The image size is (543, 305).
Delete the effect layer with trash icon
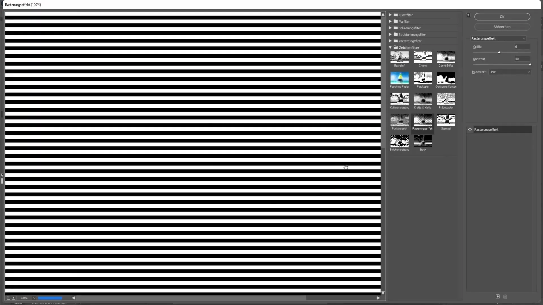pos(505,297)
